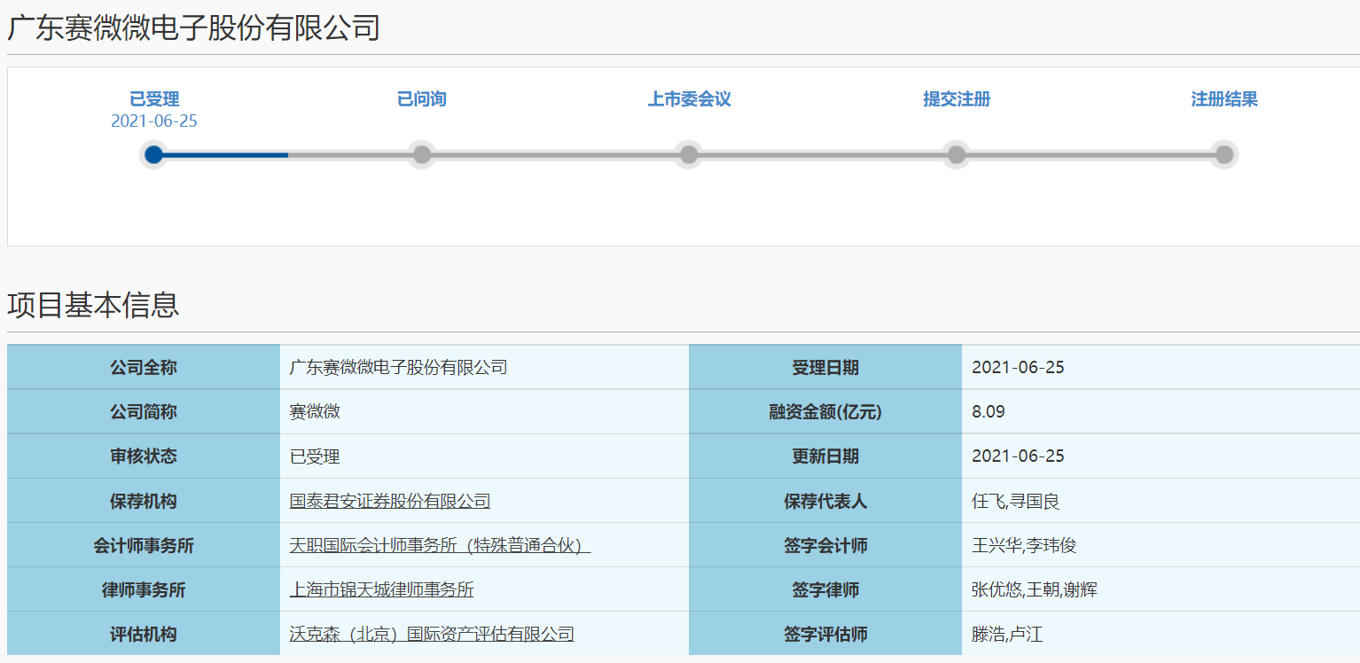Click the 律师事务所 header cell
The image size is (1360, 663).
tap(144, 589)
